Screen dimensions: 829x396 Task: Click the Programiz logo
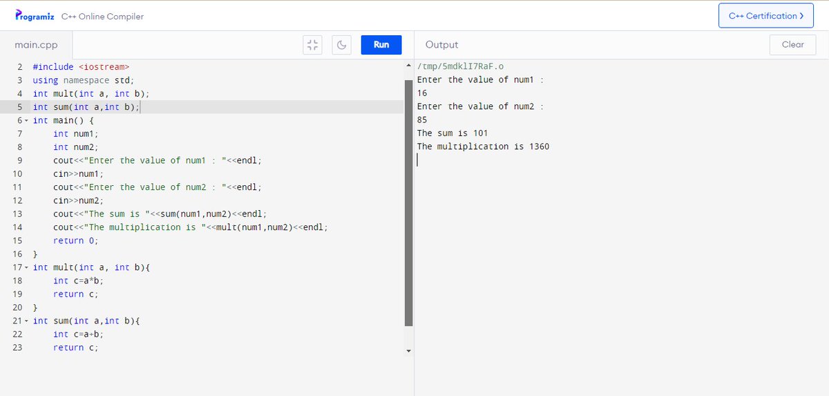click(35, 16)
